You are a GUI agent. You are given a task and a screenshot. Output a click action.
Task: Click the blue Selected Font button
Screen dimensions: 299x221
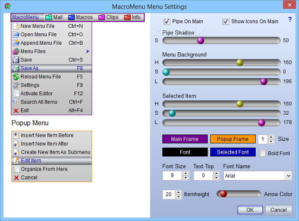click(233, 152)
